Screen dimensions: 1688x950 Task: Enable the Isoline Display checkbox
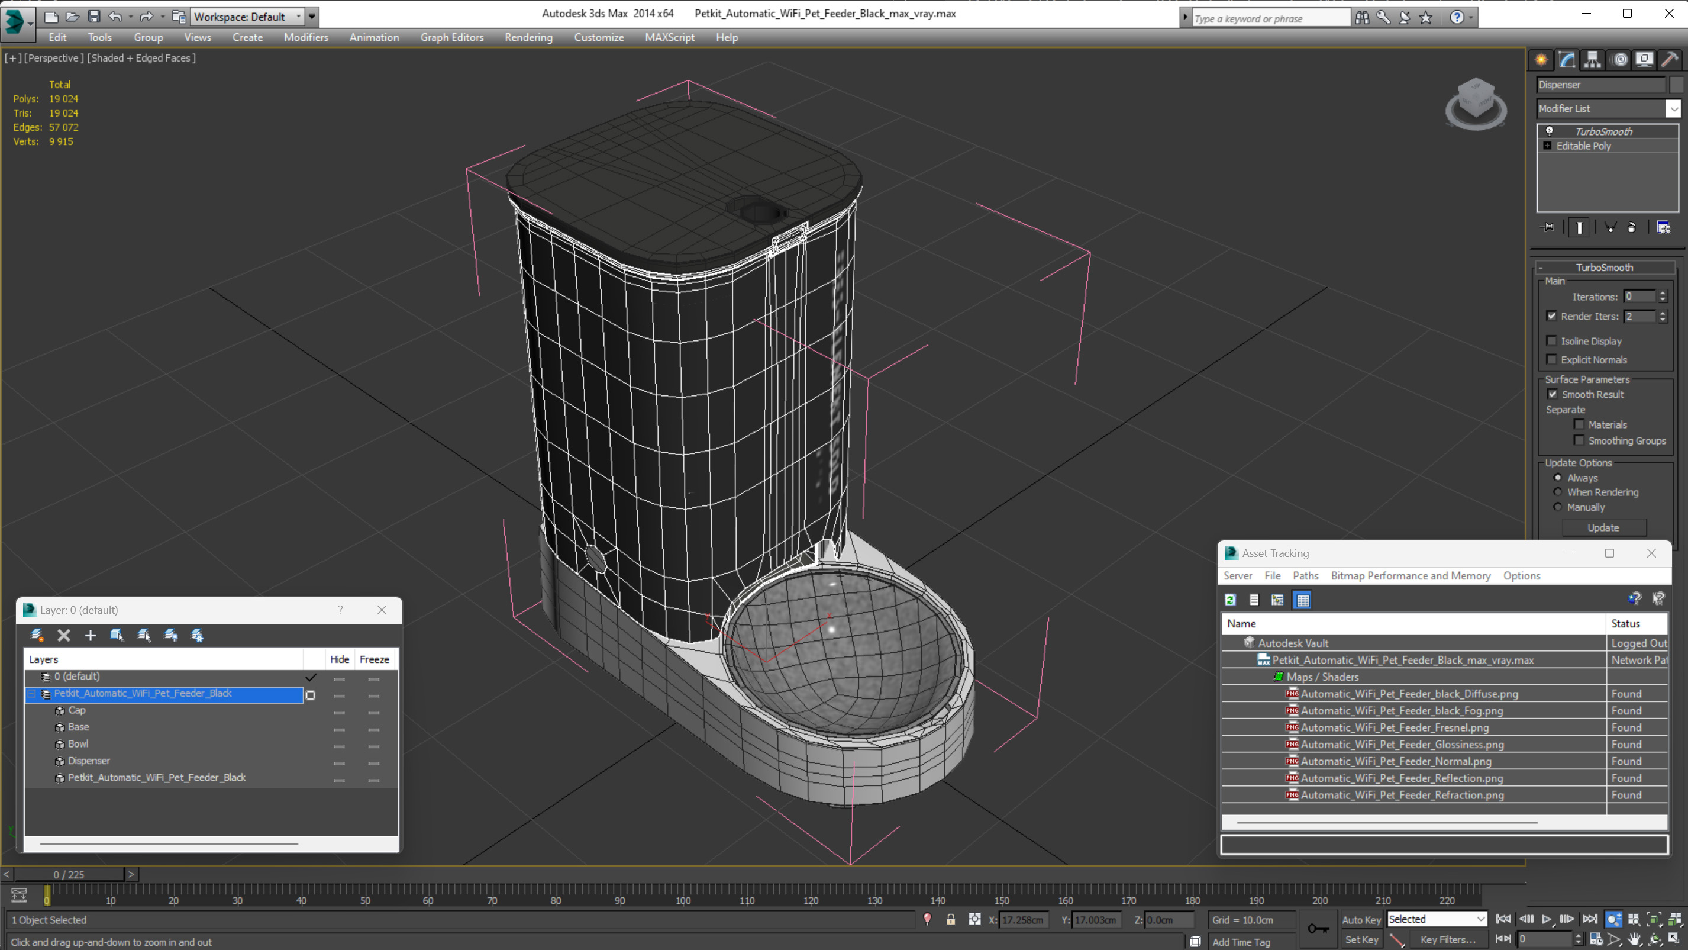pos(1551,341)
